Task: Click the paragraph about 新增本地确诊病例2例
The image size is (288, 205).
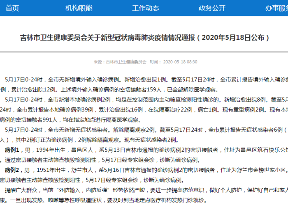Action: (144, 100)
